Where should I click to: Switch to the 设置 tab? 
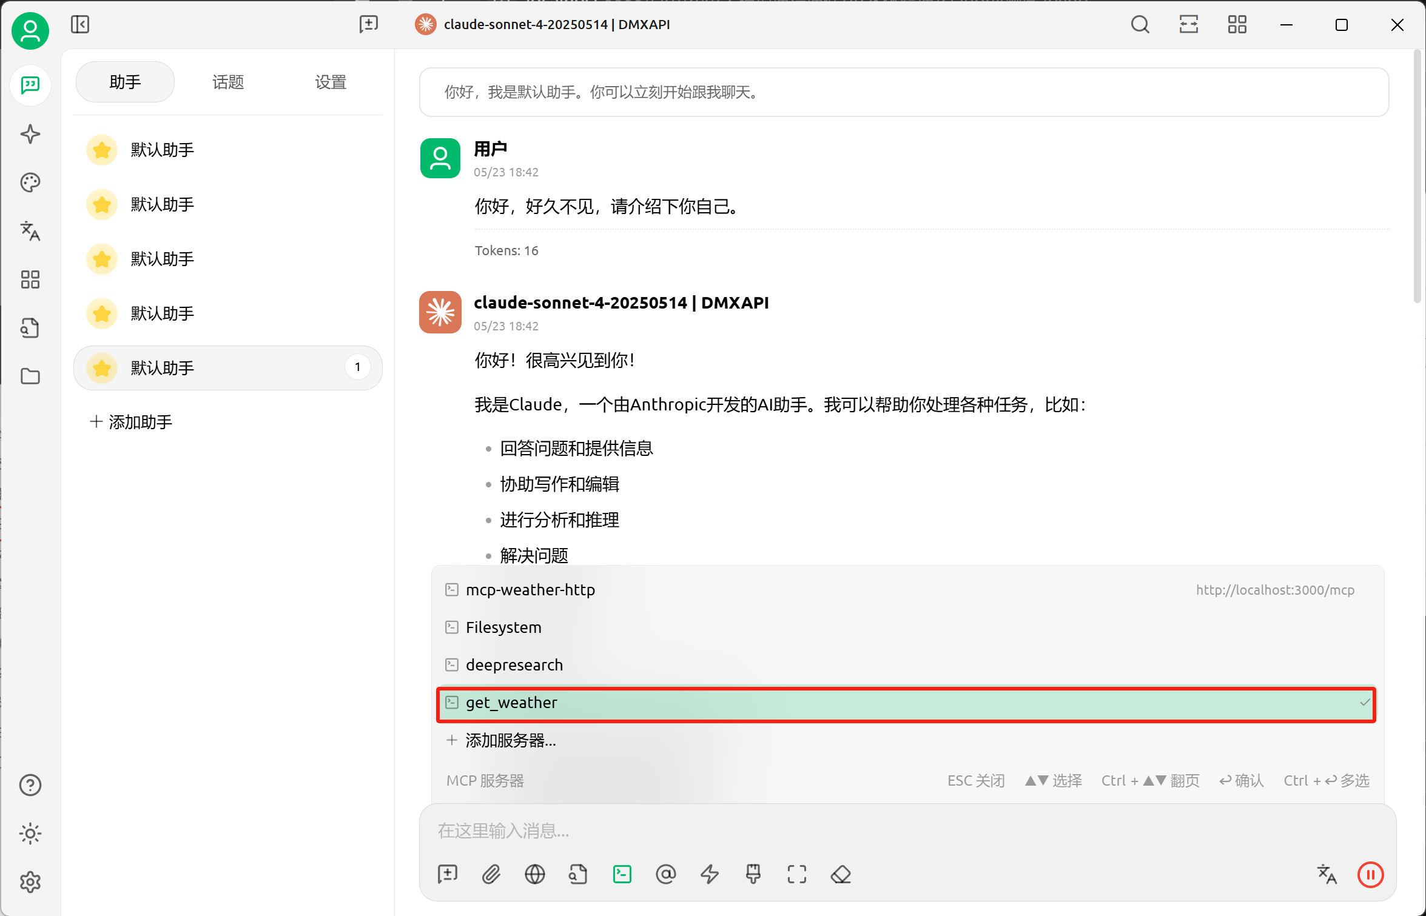tap(331, 82)
